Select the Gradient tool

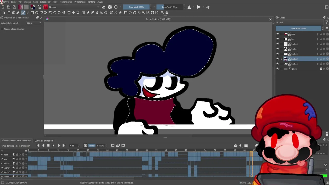tap(83, 13)
